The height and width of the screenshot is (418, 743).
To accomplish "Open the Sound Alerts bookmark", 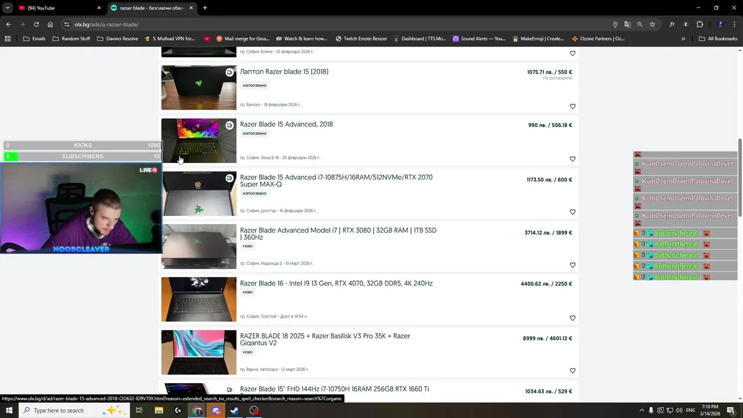I will 479,39.
